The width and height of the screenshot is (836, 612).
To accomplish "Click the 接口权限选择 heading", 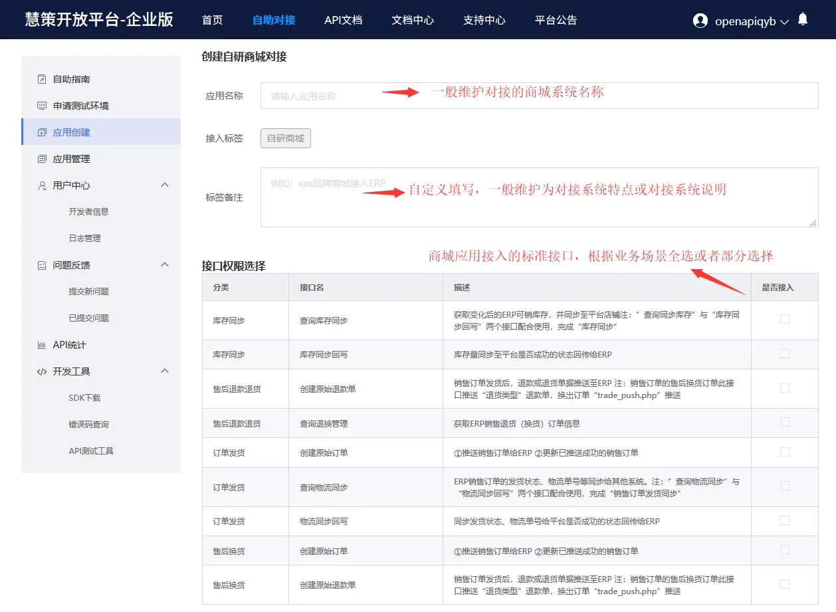I will click(x=234, y=266).
